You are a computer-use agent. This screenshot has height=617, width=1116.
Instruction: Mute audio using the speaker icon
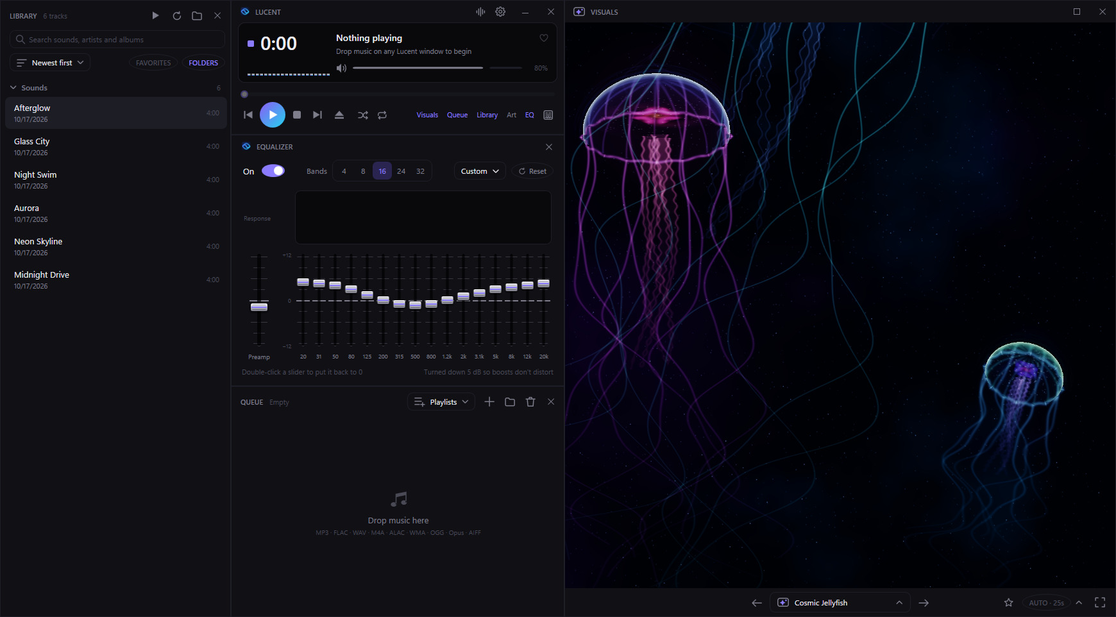341,68
